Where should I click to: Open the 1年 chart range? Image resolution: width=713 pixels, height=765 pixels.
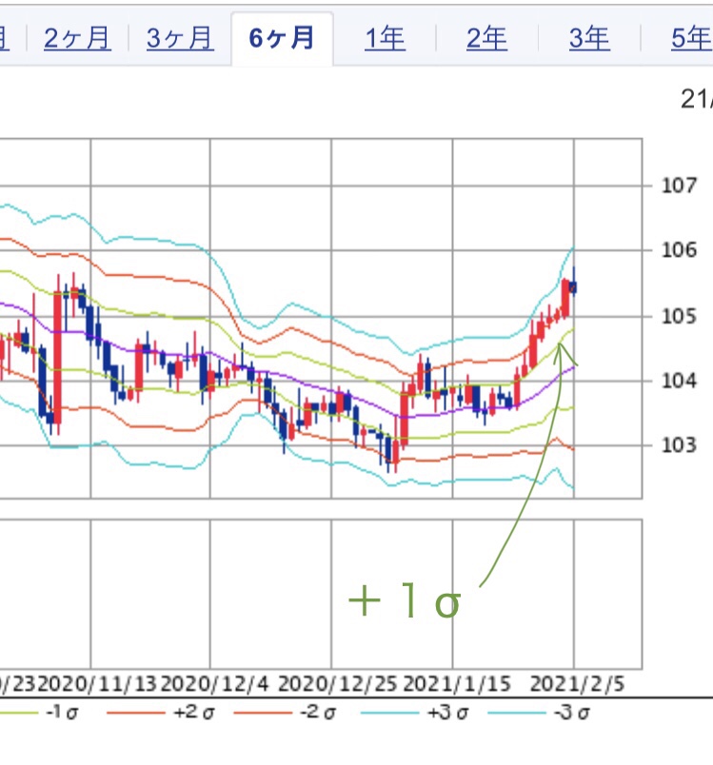pyautogui.click(x=385, y=38)
